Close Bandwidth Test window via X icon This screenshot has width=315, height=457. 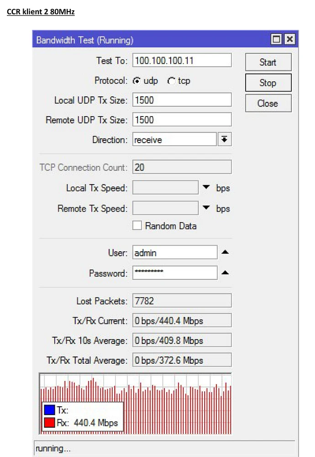click(289, 40)
